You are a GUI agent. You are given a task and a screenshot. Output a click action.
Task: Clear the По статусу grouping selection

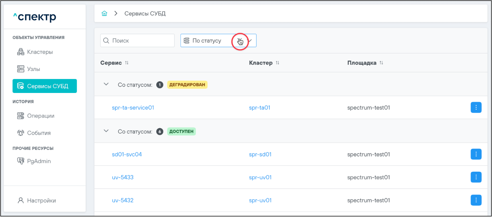coord(240,41)
